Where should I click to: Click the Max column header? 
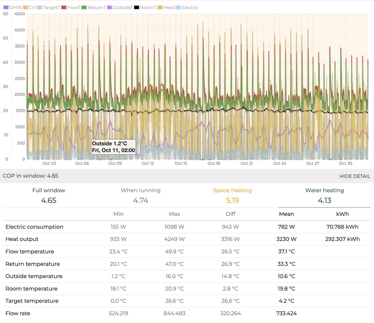click(175, 214)
